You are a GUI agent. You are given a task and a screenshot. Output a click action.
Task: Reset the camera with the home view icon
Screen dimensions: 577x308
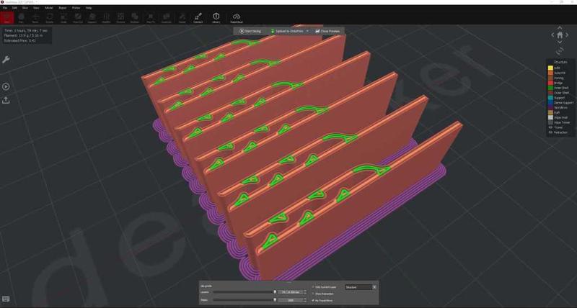[x=560, y=35]
